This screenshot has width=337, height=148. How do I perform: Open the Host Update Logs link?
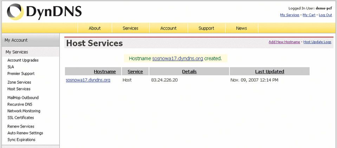coord(317,42)
